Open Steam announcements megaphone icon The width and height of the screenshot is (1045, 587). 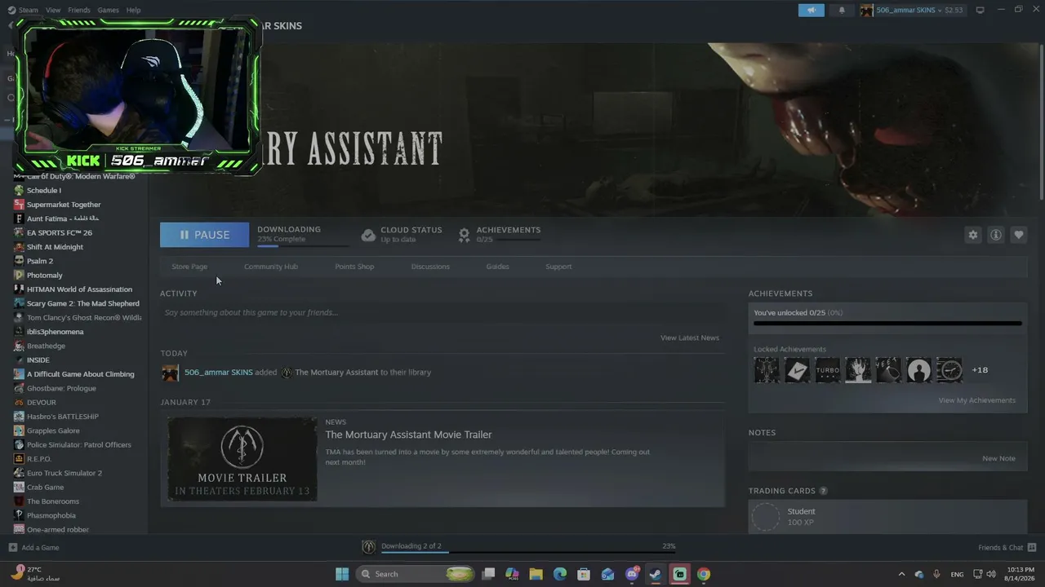pos(812,11)
